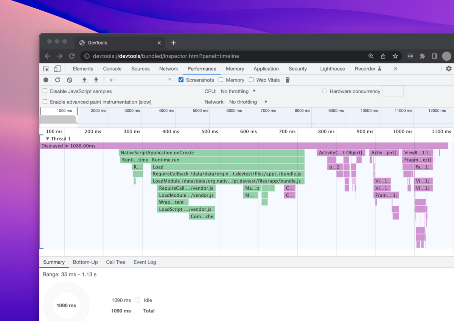The width and height of the screenshot is (454, 321).
Task: Check Disable JavaScript samples
Action: click(45, 91)
